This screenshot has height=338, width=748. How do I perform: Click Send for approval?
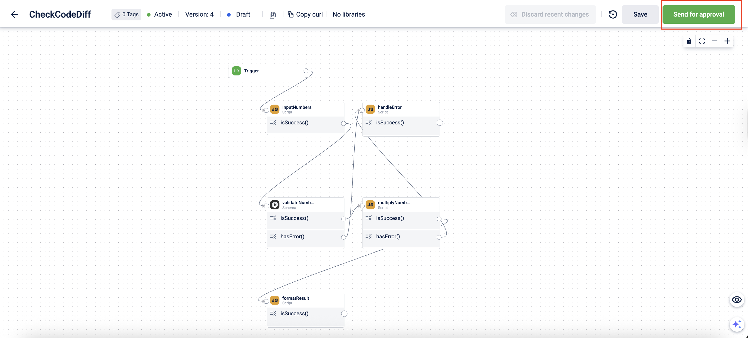[698, 15]
